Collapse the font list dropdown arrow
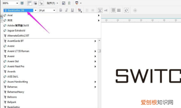181x108 pixels. pos(36,10)
